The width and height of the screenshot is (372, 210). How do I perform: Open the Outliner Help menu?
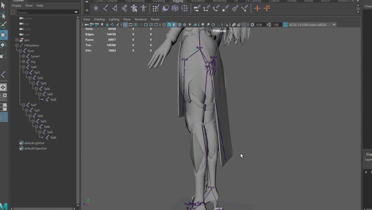pyautogui.click(x=40, y=5)
